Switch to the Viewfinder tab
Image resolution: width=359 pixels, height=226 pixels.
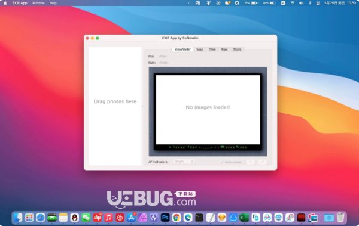tap(182, 49)
